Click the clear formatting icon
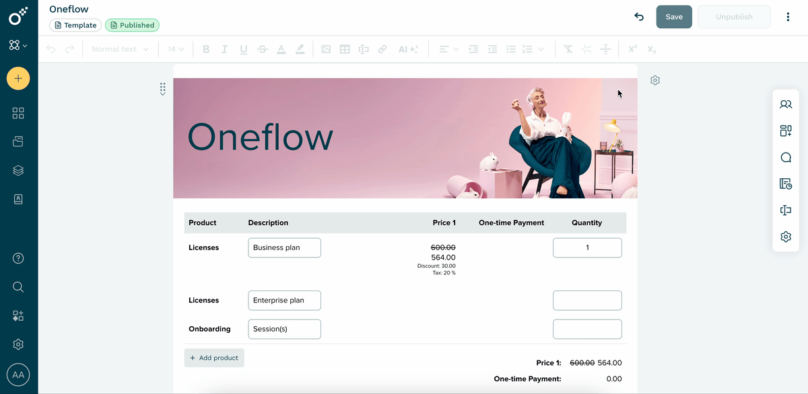The height and width of the screenshot is (394, 808). click(x=568, y=49)
